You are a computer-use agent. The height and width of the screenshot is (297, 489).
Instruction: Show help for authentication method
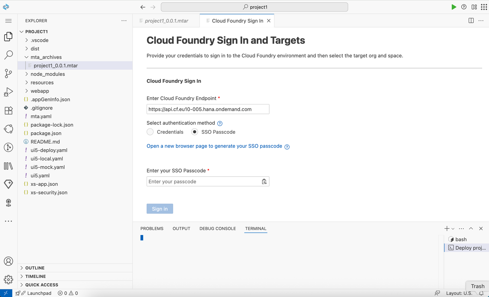point(220,123)
